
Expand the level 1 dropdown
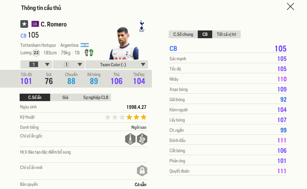[x=36, y=64]
